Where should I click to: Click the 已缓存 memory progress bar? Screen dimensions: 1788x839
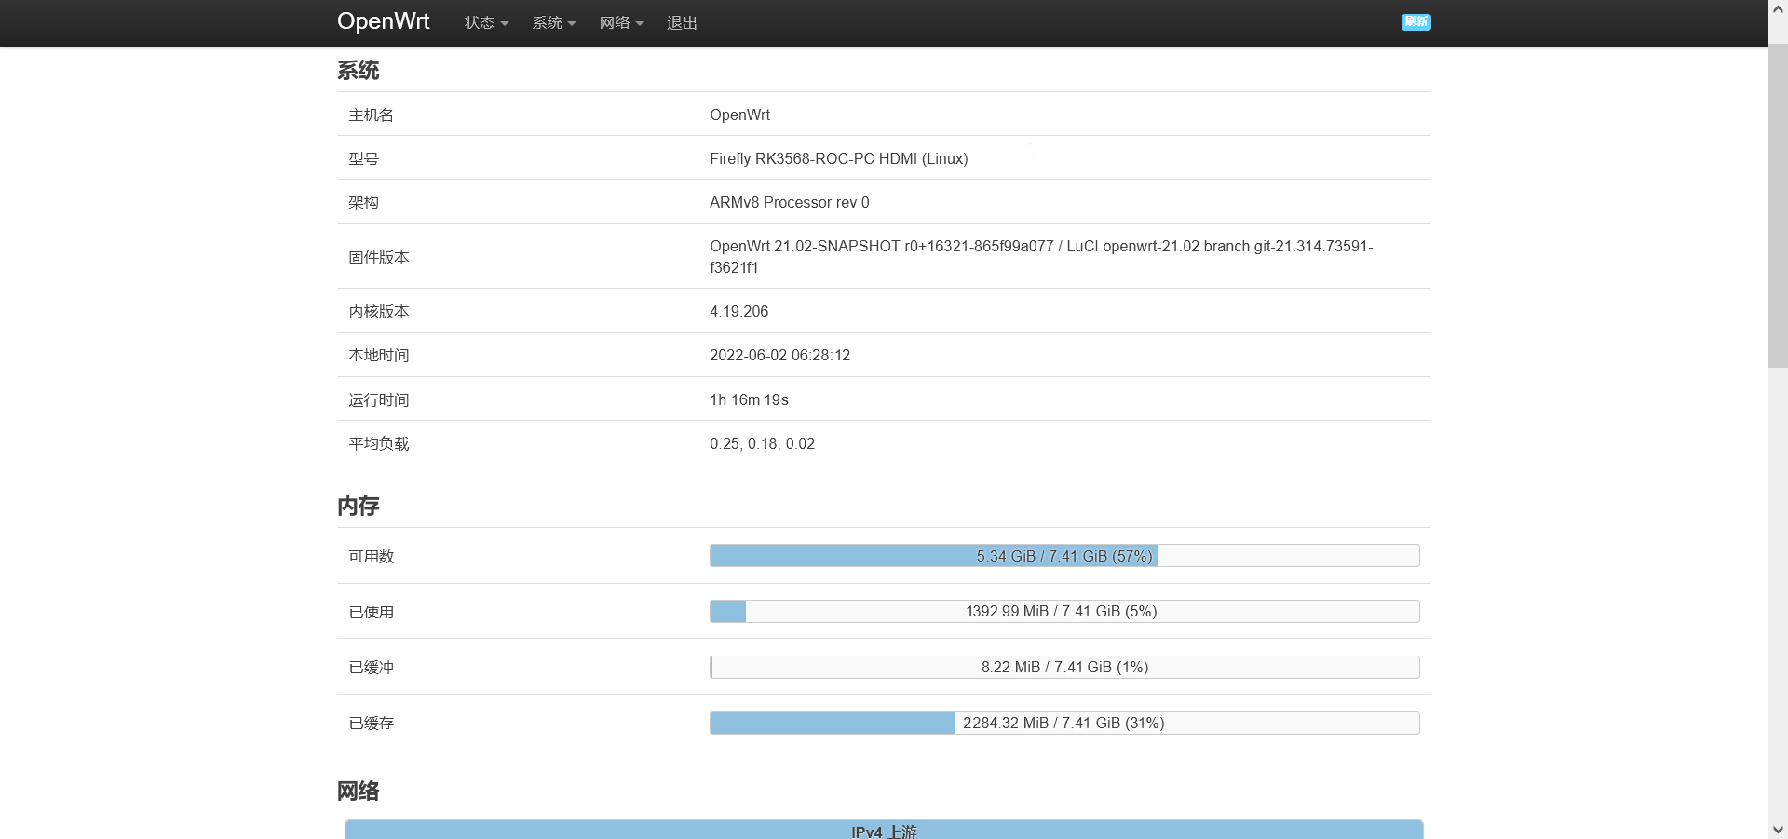point(1064,724)
